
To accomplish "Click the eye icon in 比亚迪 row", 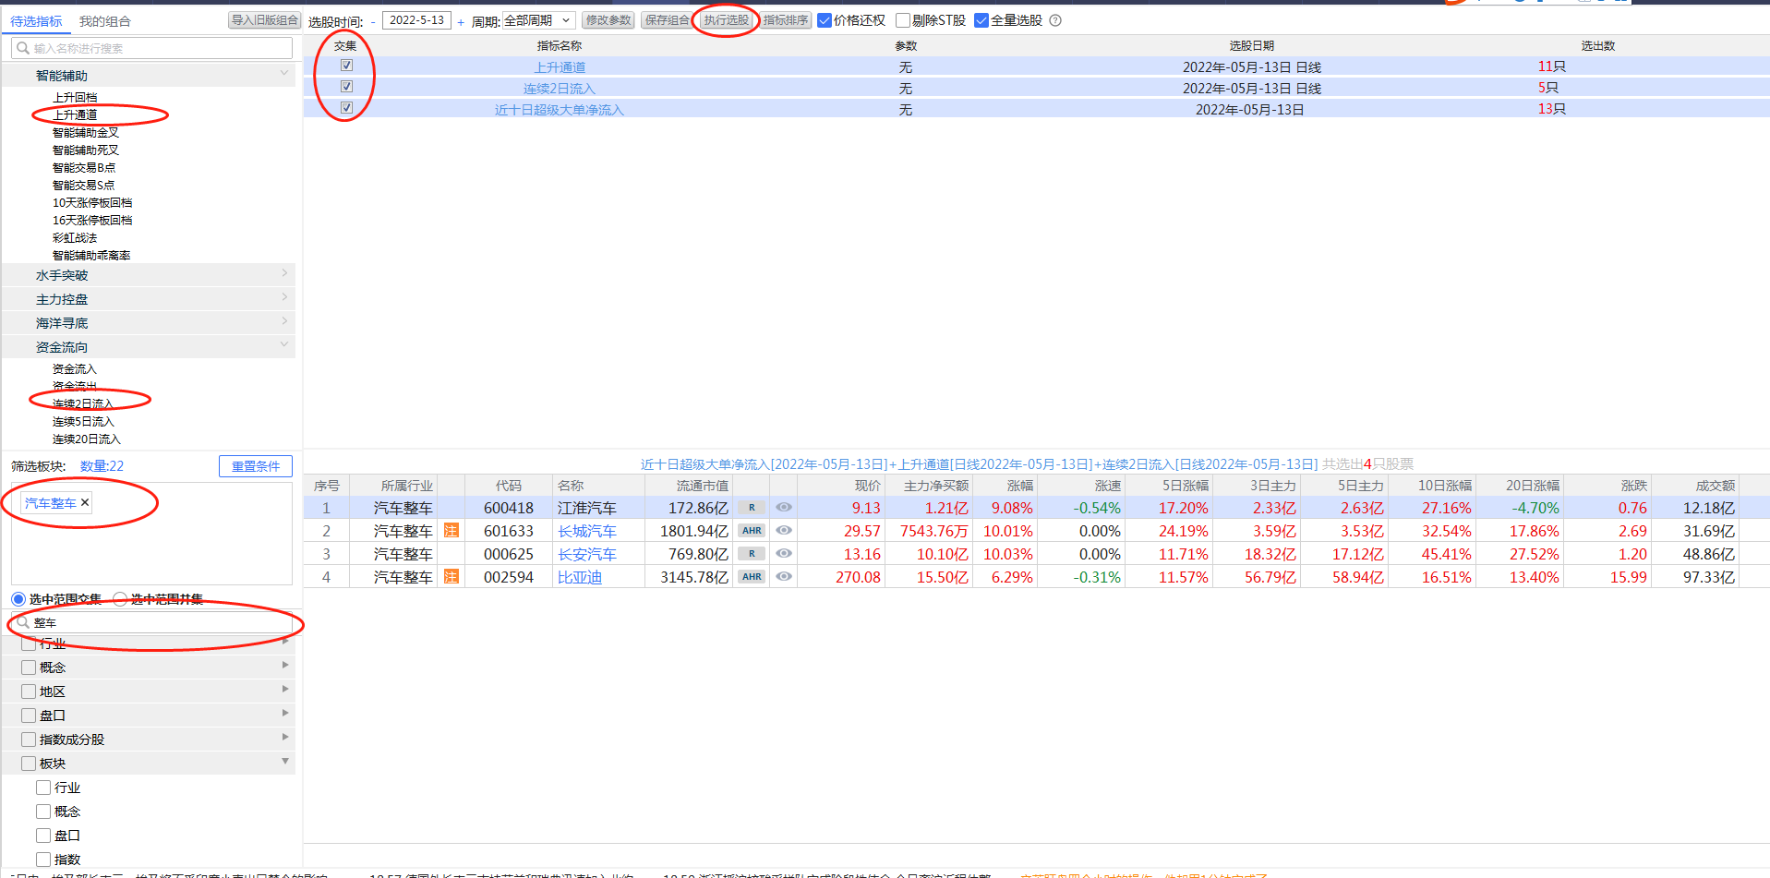I will [784, 576].
